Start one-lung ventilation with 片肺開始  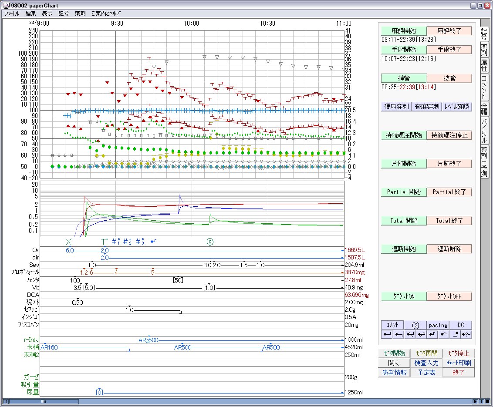(403, 164)
